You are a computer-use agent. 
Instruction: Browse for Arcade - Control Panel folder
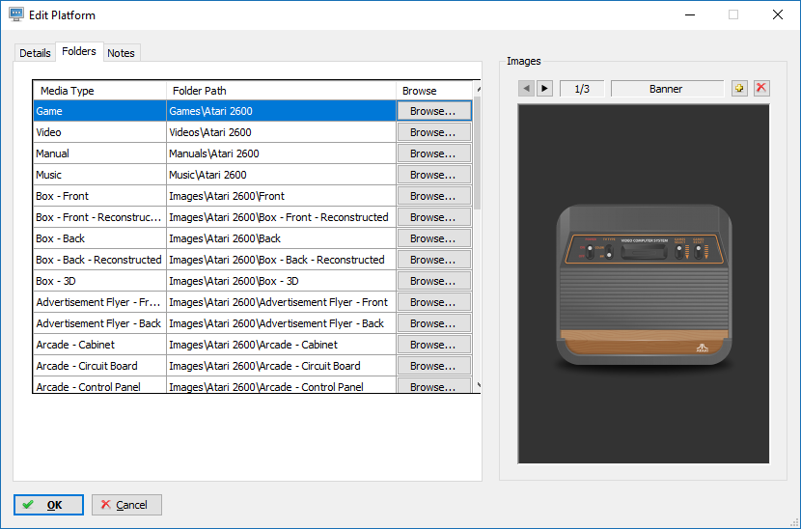coord(433,386)
